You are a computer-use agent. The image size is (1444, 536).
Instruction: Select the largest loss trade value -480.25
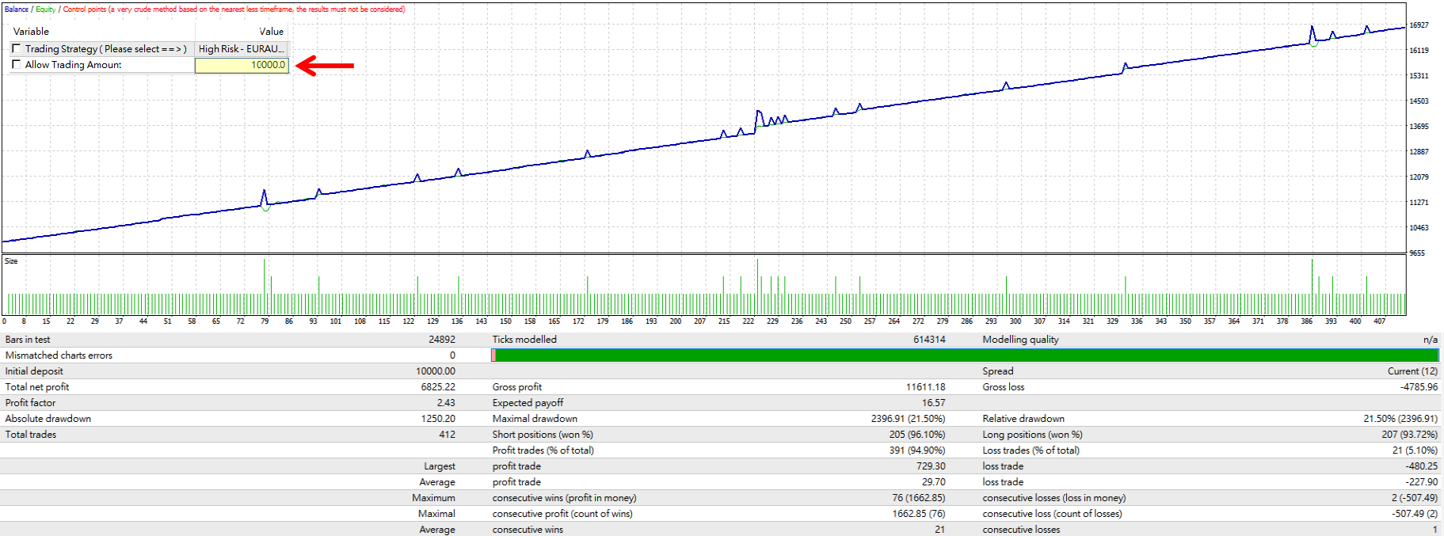pos(1423,466)
